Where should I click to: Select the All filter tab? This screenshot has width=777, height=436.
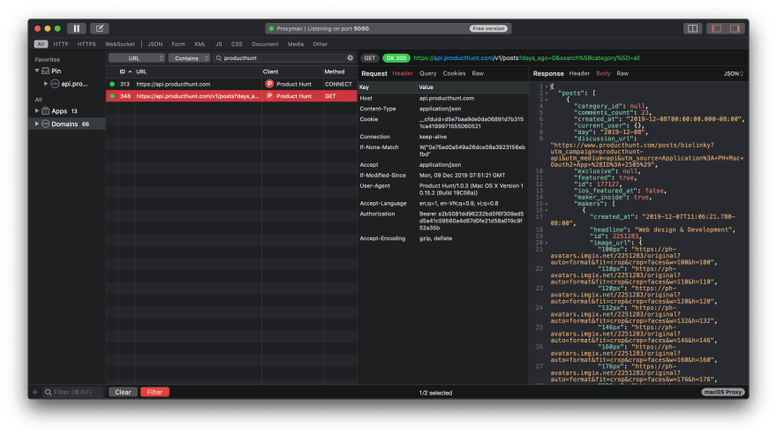[x=41, y=44]
